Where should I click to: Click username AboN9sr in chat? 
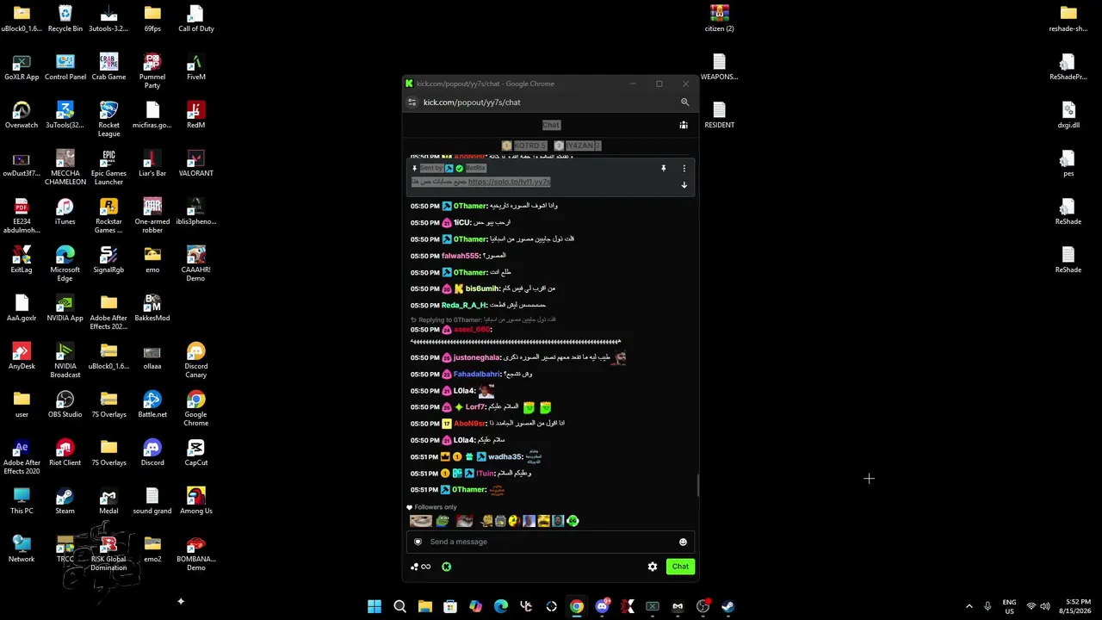(470, 424)
